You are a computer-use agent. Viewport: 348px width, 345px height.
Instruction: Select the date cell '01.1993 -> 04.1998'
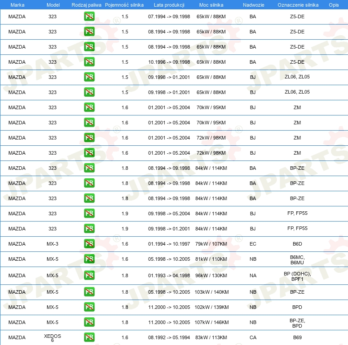tap(169, 275)
